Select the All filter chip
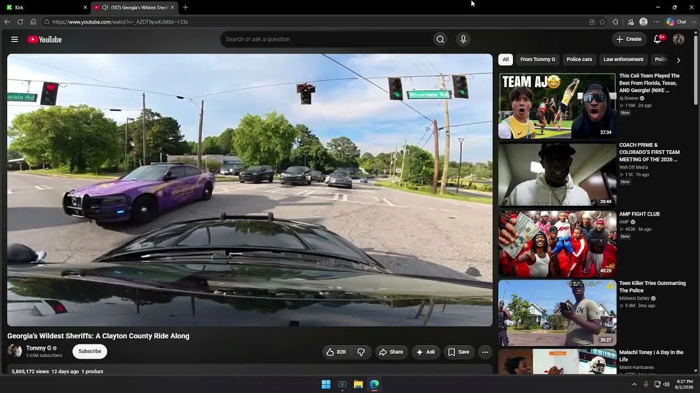This screenshot has height=393, width=700. [506, 59]
